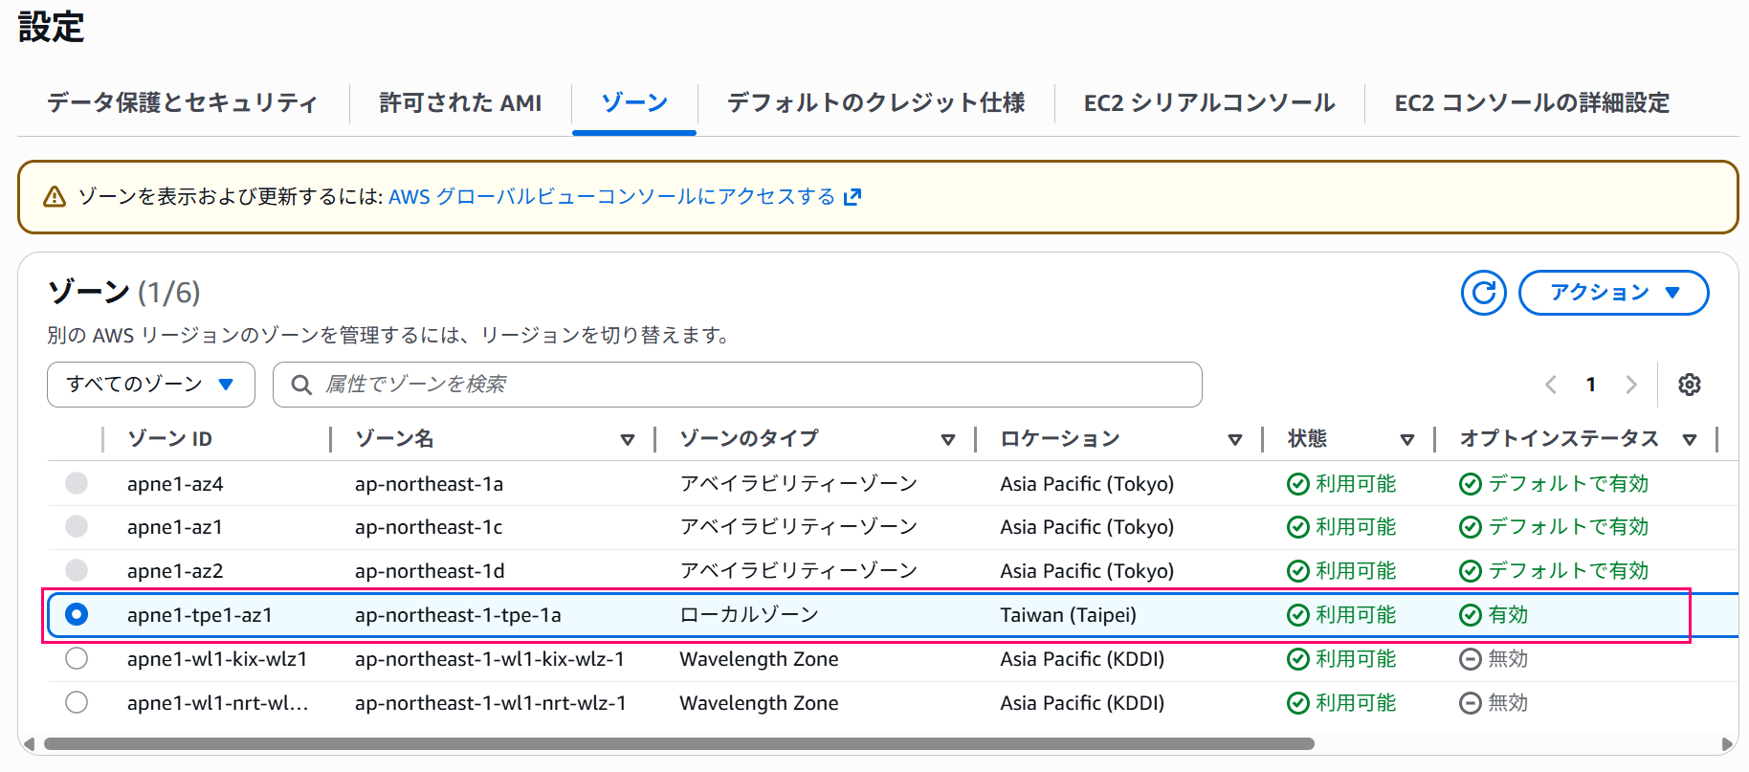Click the ゾーン ID column header
Viewport: 1749px width, 772px height.
click(x=170, y=439)
